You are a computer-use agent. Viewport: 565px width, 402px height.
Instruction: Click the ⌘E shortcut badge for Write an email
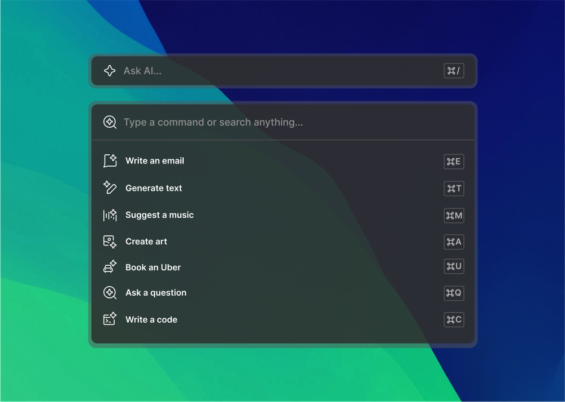[x=454, y=162]
